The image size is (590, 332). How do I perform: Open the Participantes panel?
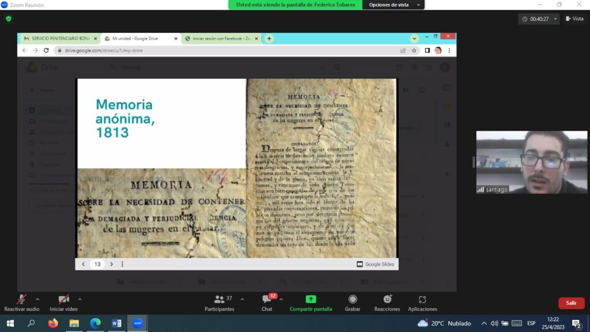(x=220, y=303)
